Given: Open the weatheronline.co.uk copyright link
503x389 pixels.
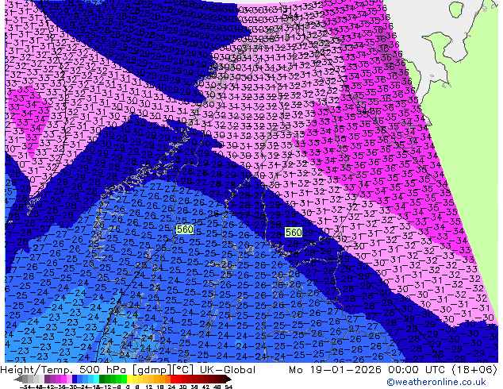Looking at the screenshot, I should coord(436,382).
